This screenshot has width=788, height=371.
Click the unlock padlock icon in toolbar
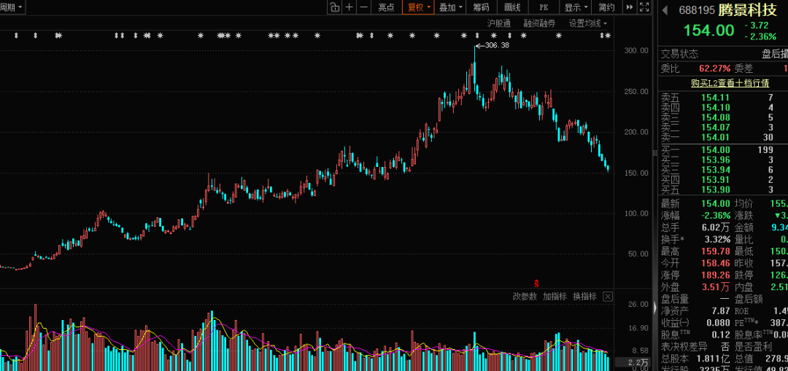(x=334, y=7)
